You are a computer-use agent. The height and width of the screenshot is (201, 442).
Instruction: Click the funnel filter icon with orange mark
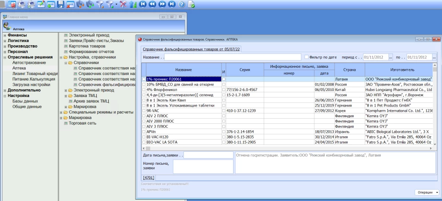coord(100,4)
